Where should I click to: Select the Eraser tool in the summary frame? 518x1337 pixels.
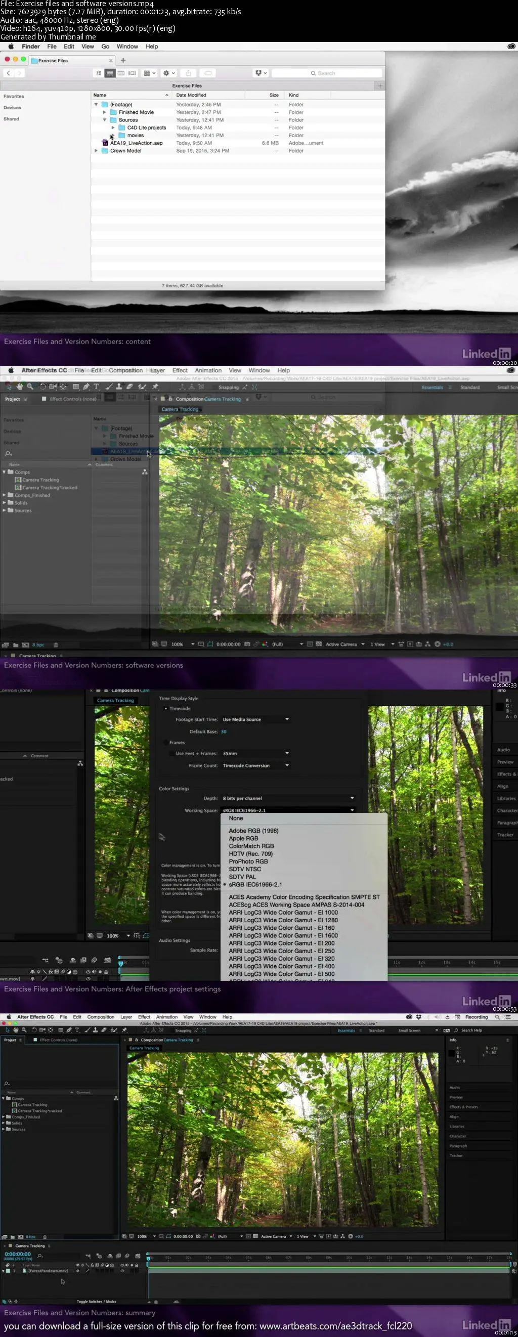[104, 1030]
